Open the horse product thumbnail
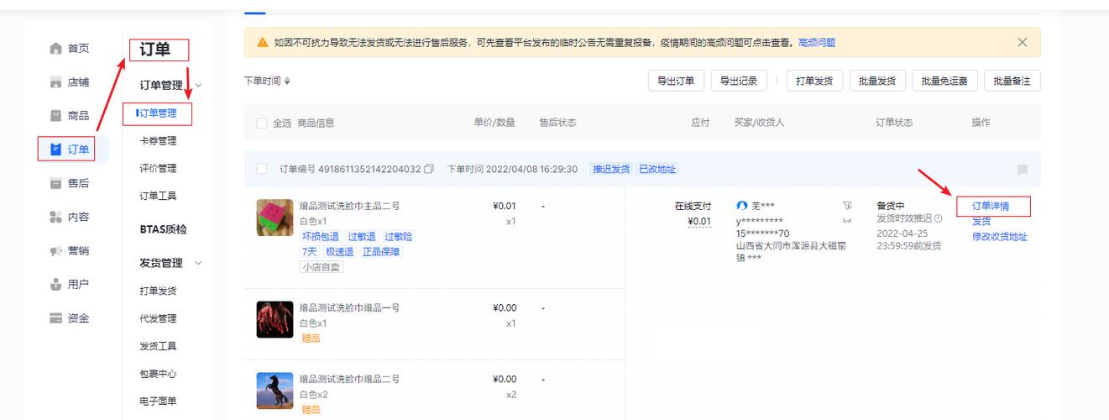This screenshot has width=1109, height=420. pyautogui.click(x=275, y=391)
